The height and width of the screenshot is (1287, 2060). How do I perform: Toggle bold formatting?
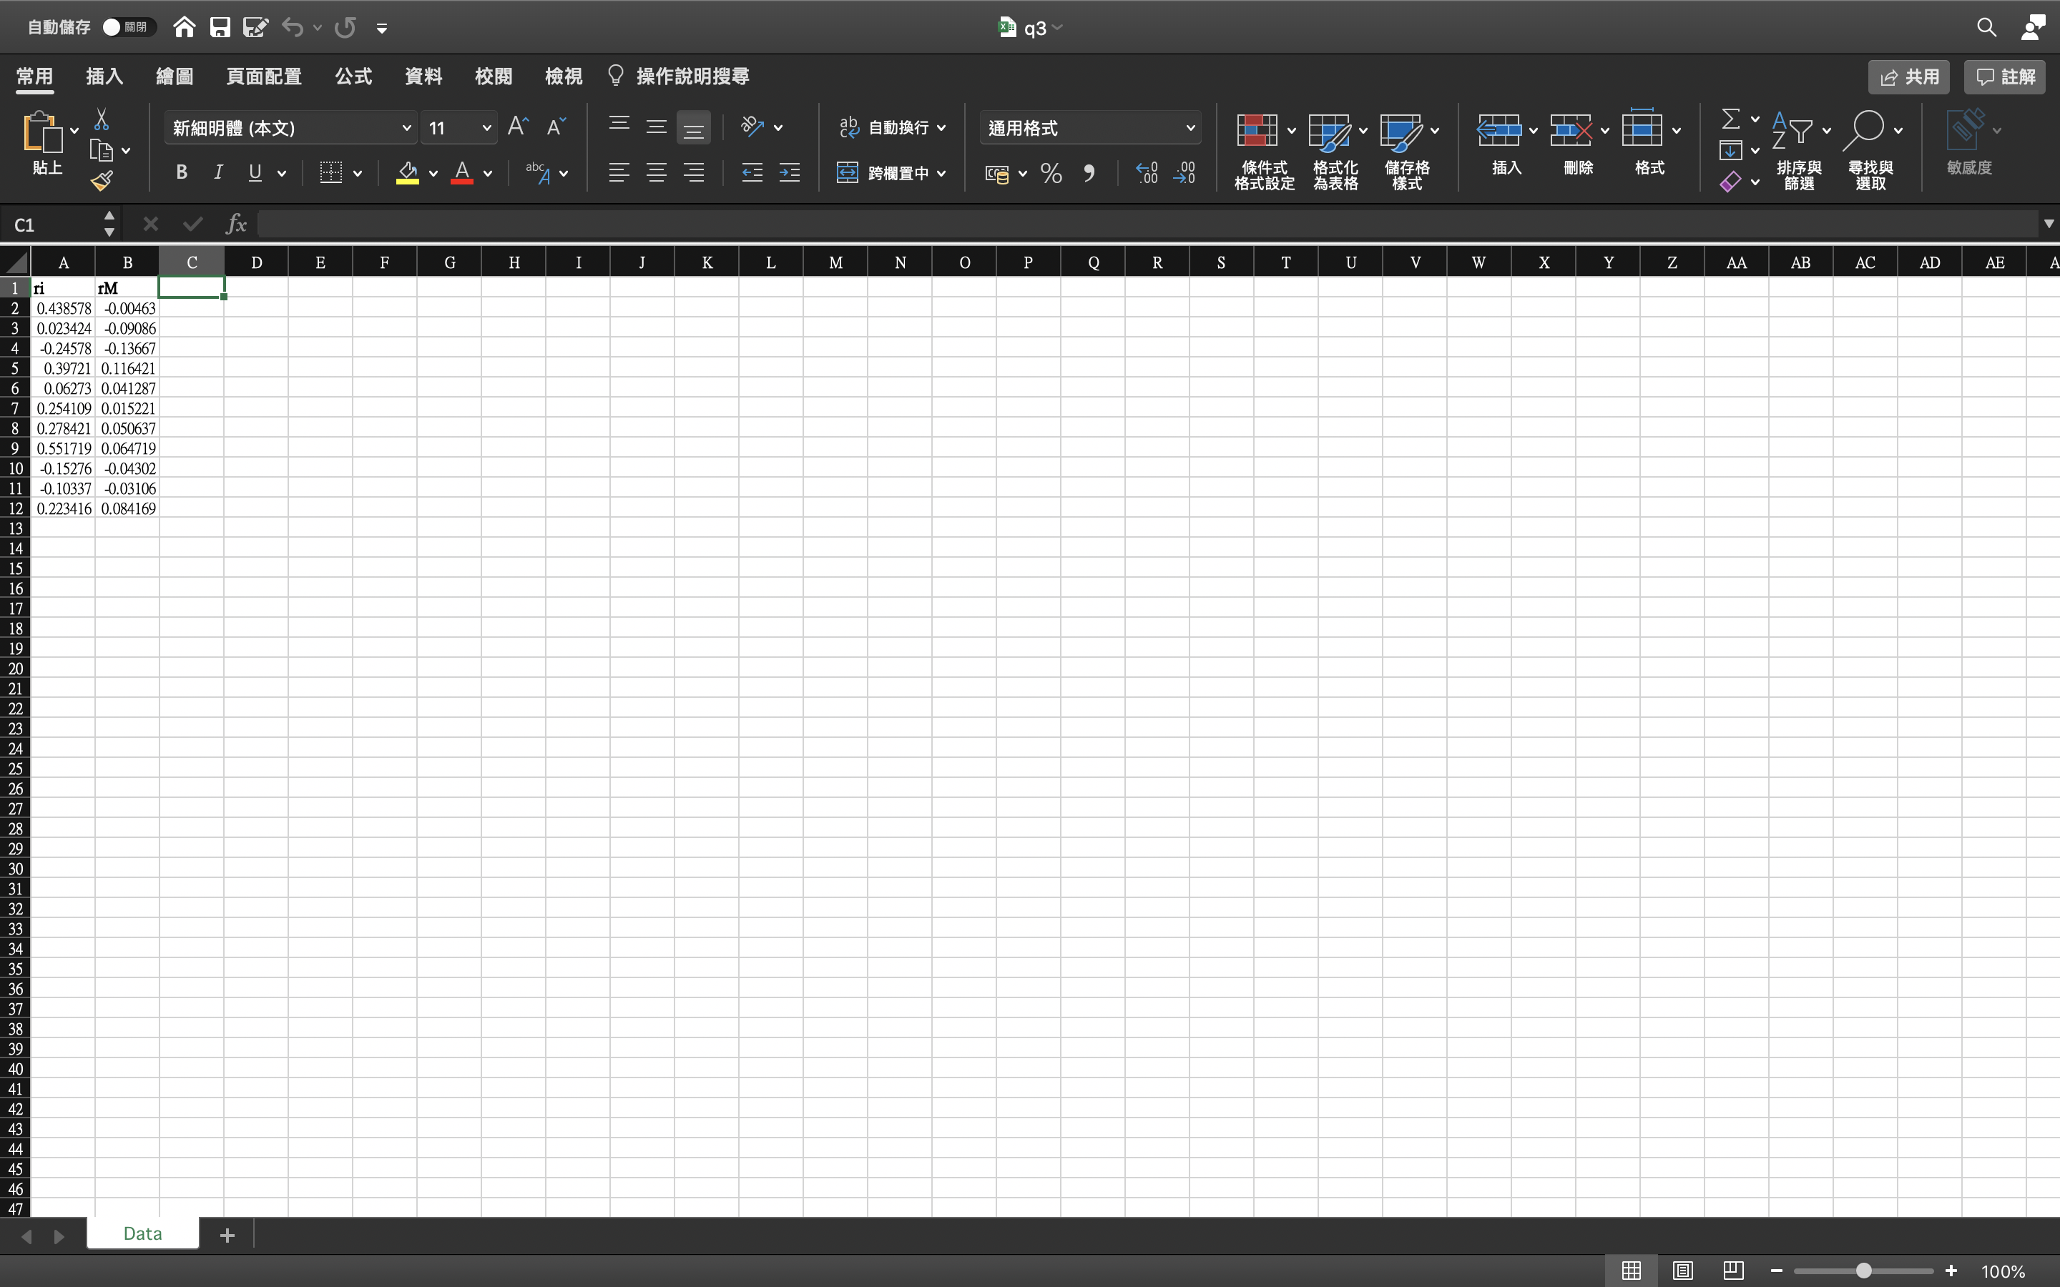point(181,173)
